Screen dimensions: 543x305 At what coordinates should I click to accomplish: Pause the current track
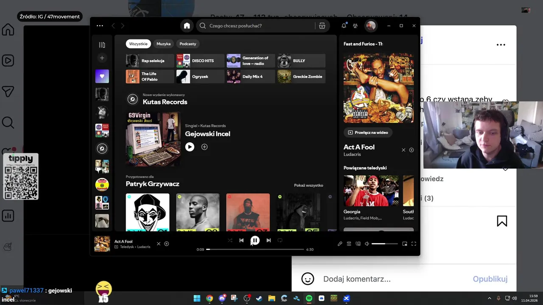tap(255, 240)
